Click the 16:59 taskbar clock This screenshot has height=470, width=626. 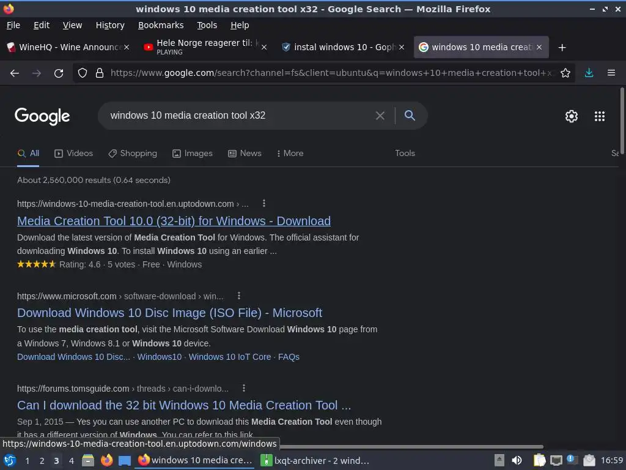click(612, 460)
